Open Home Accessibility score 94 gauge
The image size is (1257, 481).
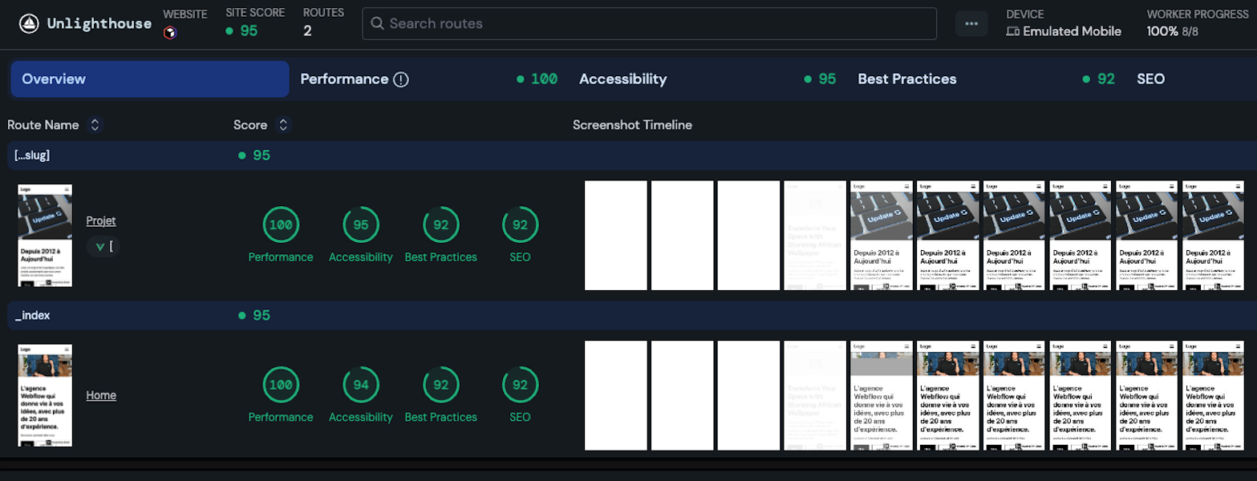[361, 386]
